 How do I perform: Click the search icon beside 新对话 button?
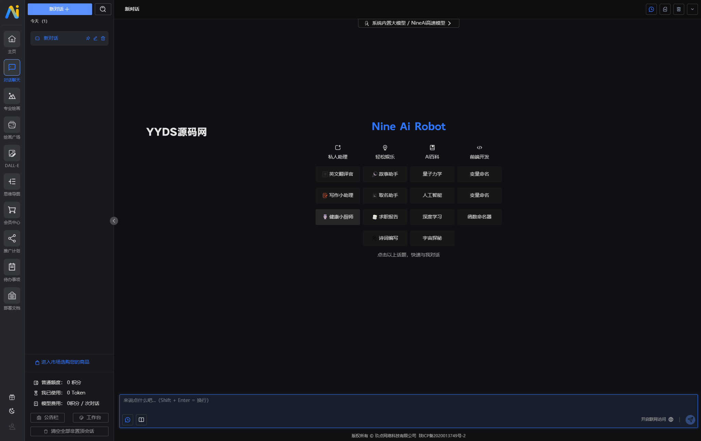103,9
